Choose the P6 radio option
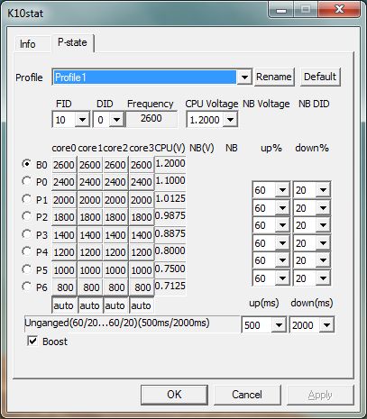Viewport: 367px width, 419px height. pyautogui.click(x=26, y=287)
